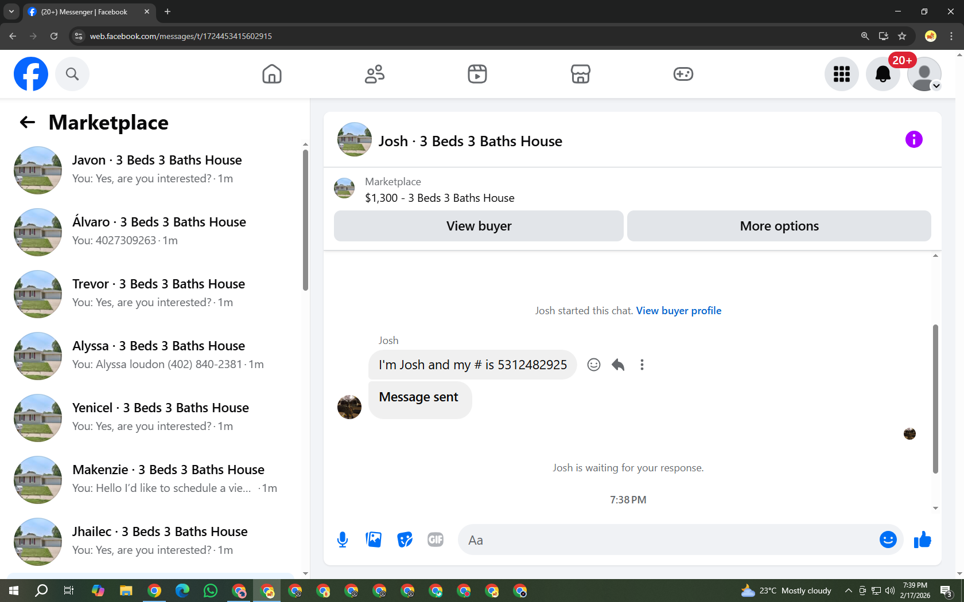Open Microsoft Edge from taskbar

(x=182, y=591)
